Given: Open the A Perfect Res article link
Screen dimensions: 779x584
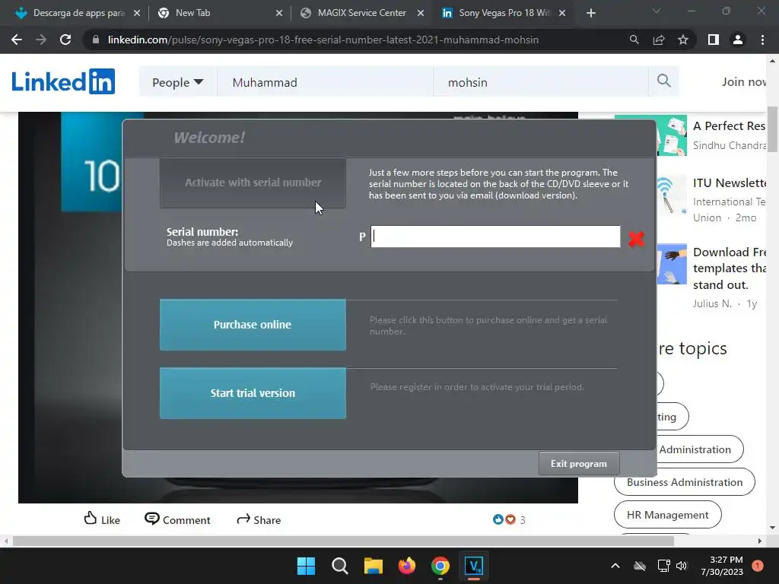Looking at the screenshot, I should pyautogui.click(x=729, y=126).
